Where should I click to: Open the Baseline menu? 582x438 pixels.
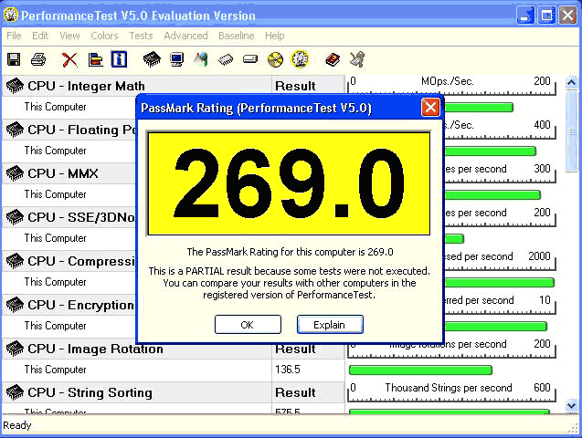(237, 36)
